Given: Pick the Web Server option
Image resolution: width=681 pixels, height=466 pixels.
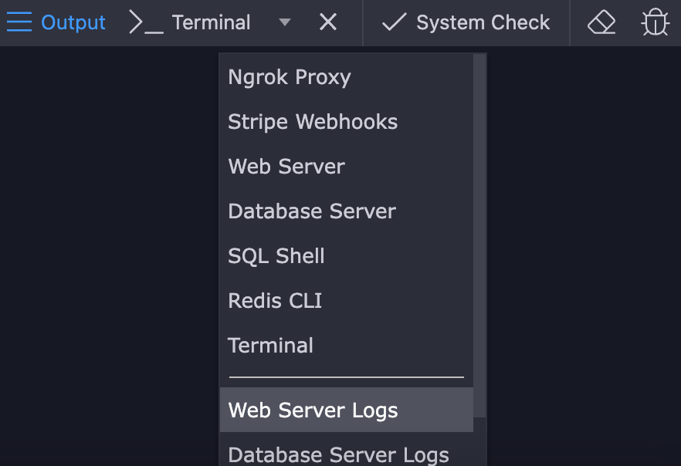Looking at the screenshot, I should coord(286,167).
